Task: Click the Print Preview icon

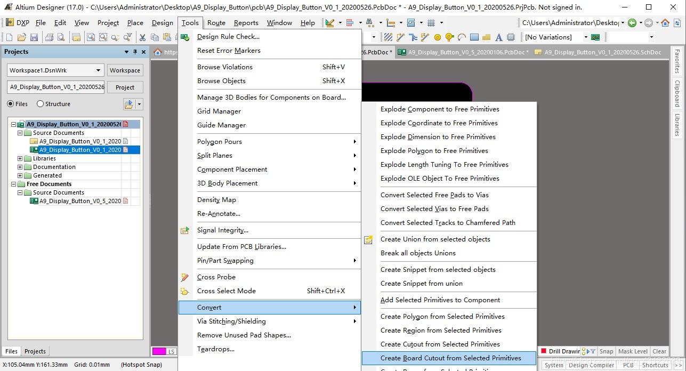Action: pos(61,37)
